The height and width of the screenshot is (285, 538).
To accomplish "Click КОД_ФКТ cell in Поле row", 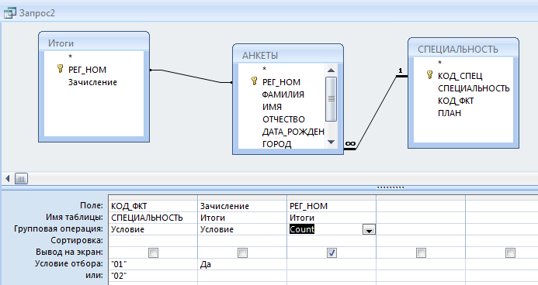I will (x=153, y=206).
